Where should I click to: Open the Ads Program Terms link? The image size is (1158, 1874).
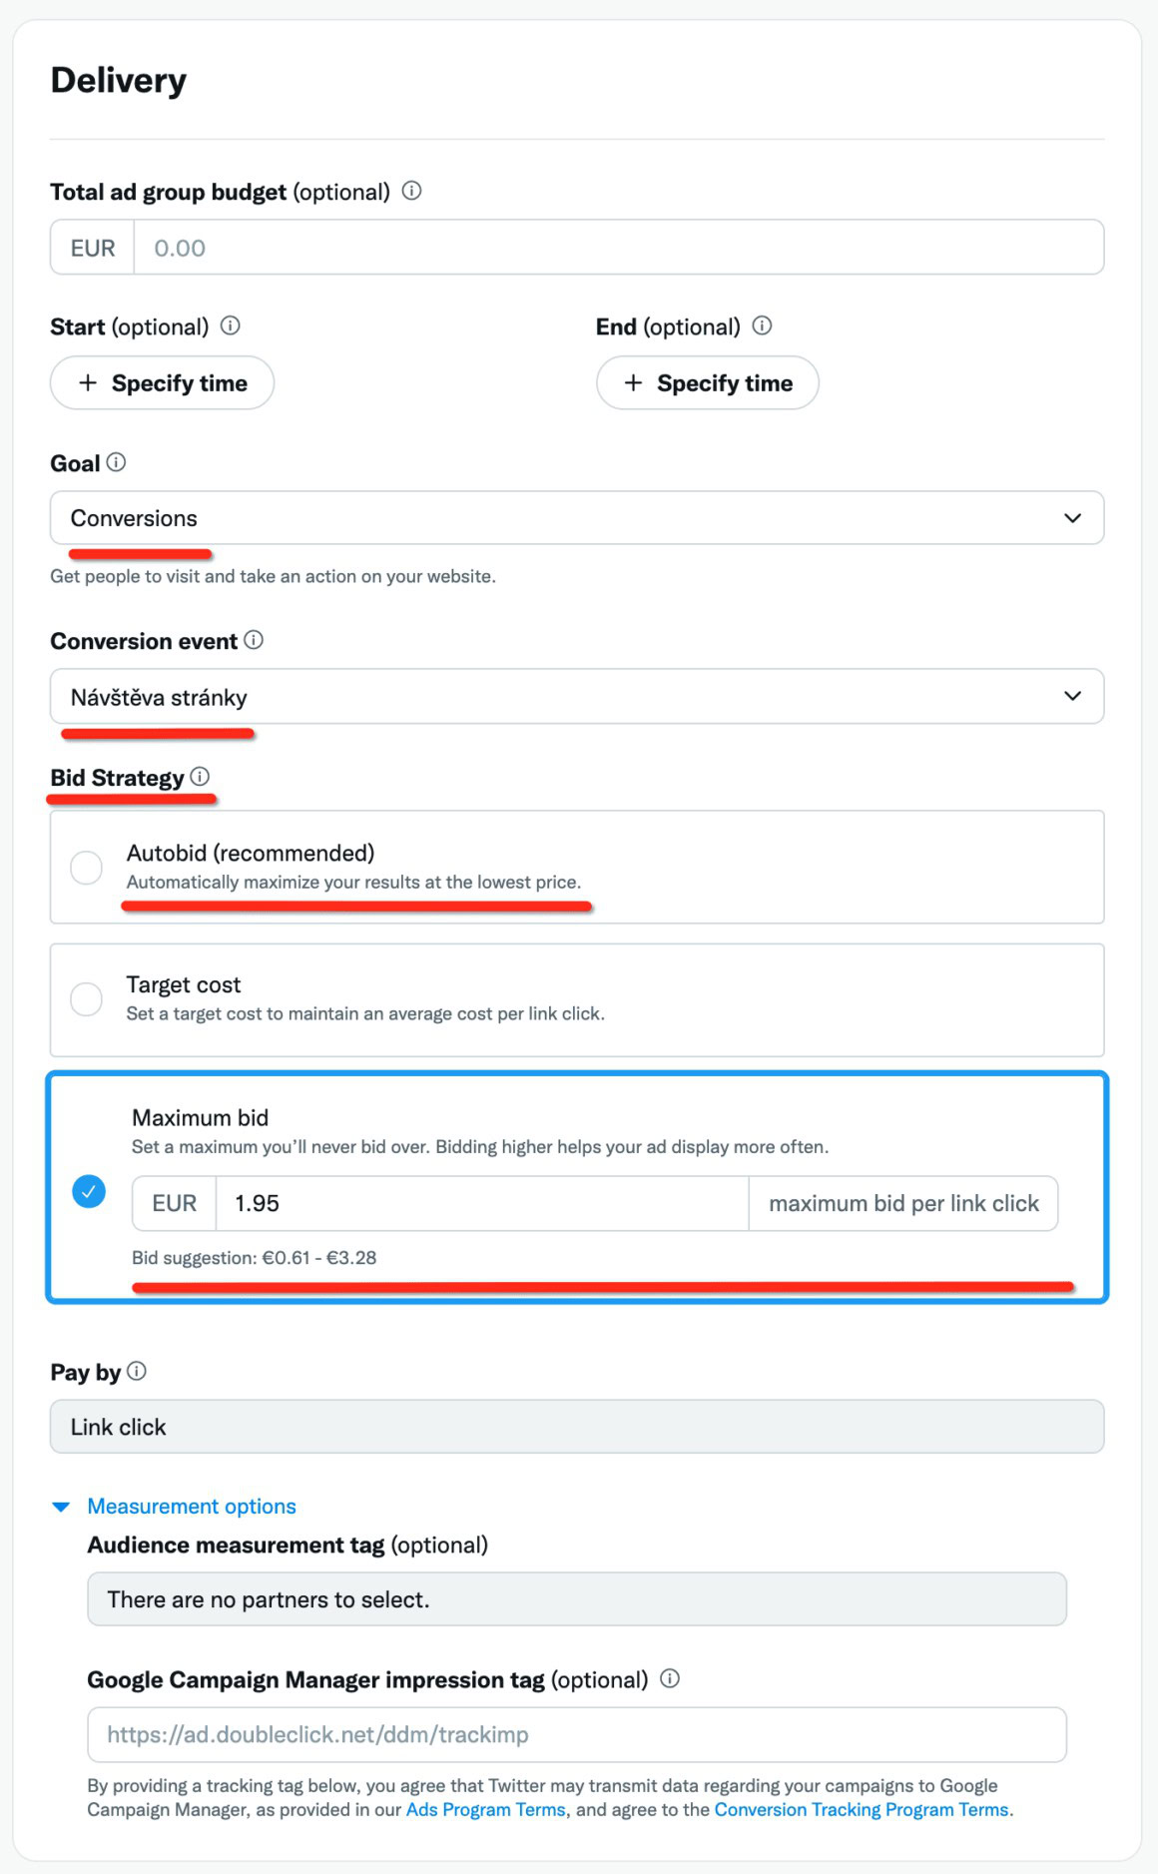click(x=484, y=1809)
